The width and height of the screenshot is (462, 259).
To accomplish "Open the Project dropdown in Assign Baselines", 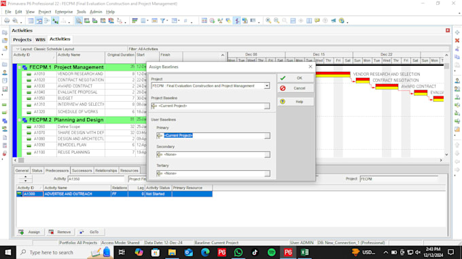I will coord(266,86).
